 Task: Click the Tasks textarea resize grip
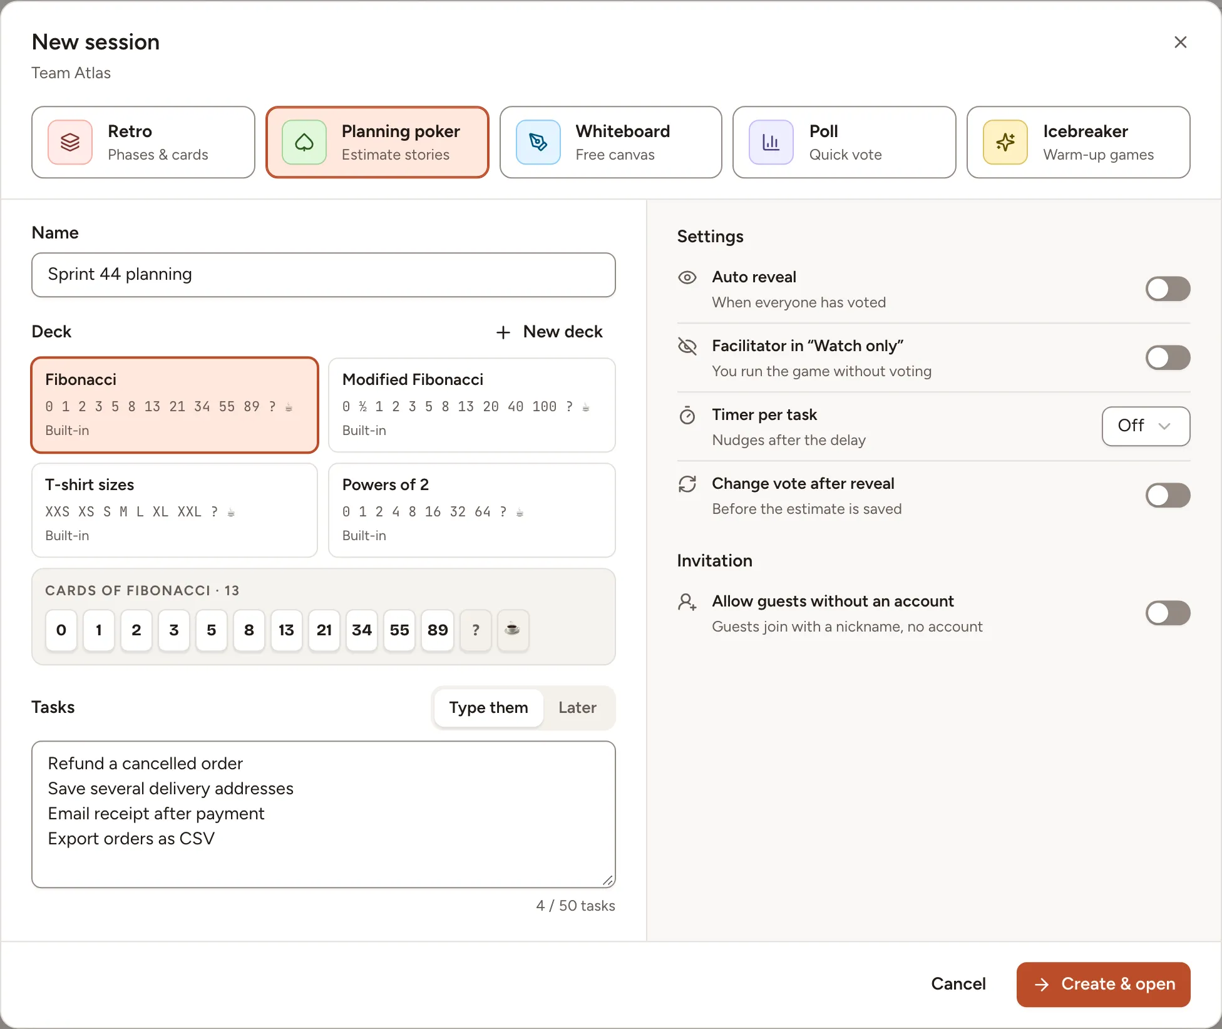point(608,880)
